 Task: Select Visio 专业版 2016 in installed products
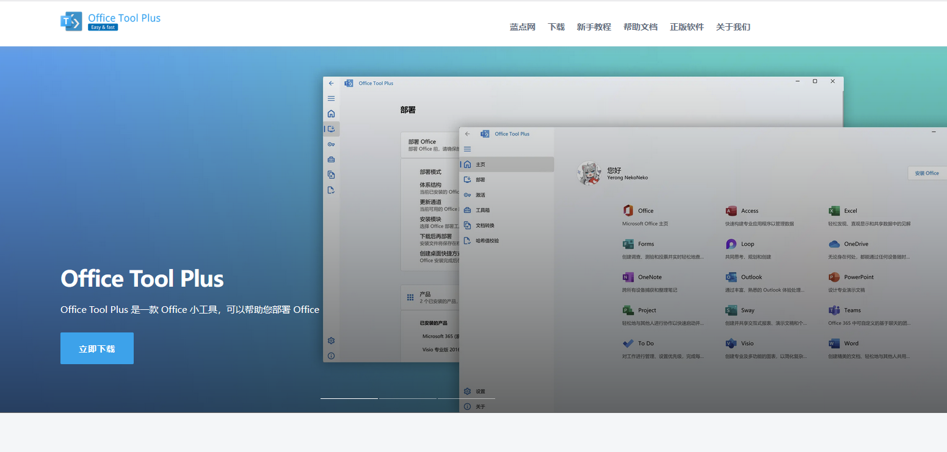click(x=441, y=350)
